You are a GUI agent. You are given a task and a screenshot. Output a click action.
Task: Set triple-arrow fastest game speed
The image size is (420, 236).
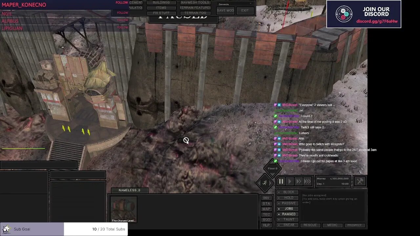click(307, 181)
